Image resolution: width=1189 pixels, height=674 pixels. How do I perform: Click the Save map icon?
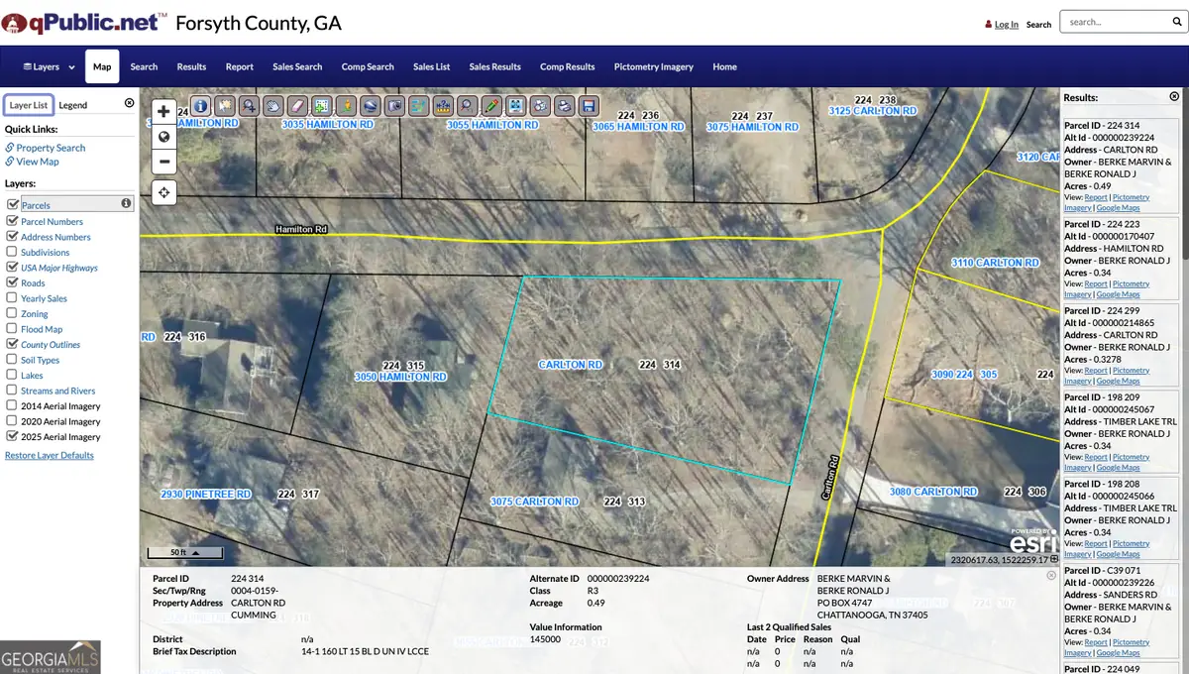point(587,106)
